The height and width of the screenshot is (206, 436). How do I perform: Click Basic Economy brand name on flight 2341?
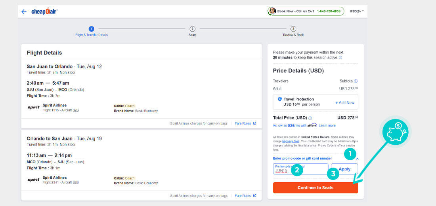coord(147,183)
